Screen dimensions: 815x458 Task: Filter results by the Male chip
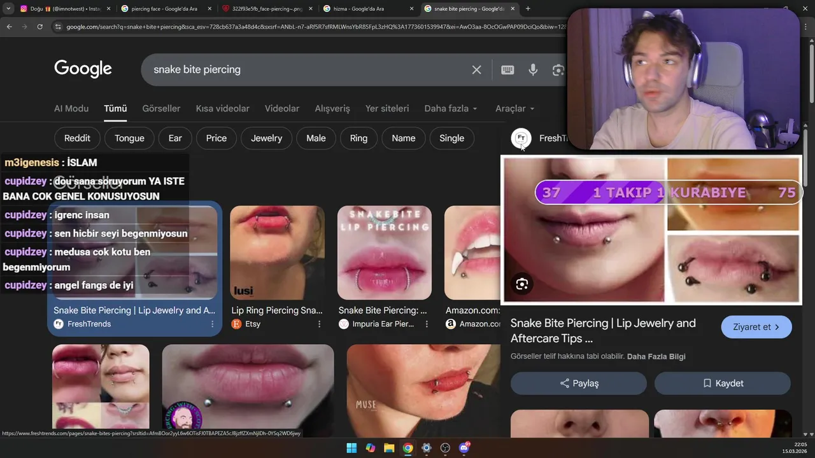(x=316, y=138)
